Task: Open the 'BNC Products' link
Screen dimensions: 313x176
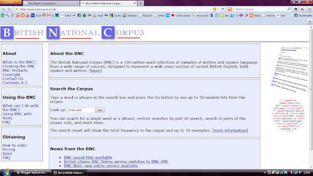Action: (15, 70)
